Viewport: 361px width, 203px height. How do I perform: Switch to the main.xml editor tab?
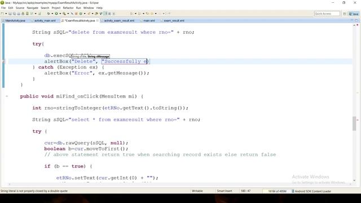click(149, 21)
